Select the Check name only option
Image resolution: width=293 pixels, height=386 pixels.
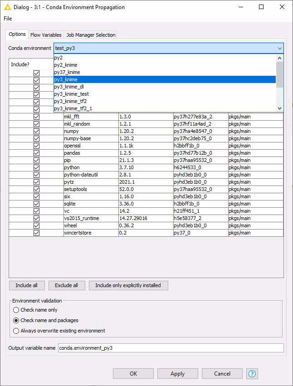(17, 310)
